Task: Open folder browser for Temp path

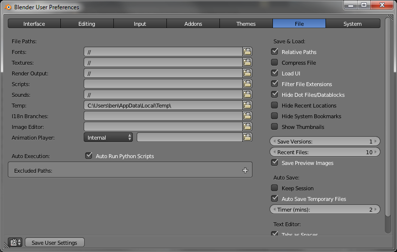Action: tap(247, 105)
